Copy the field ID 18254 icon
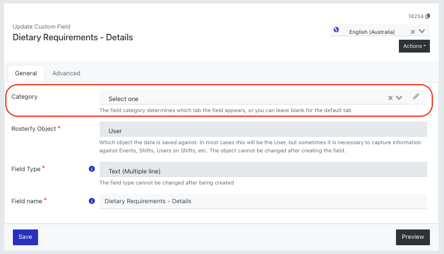Viewport: 444px width, 254px height. point(428,16)
